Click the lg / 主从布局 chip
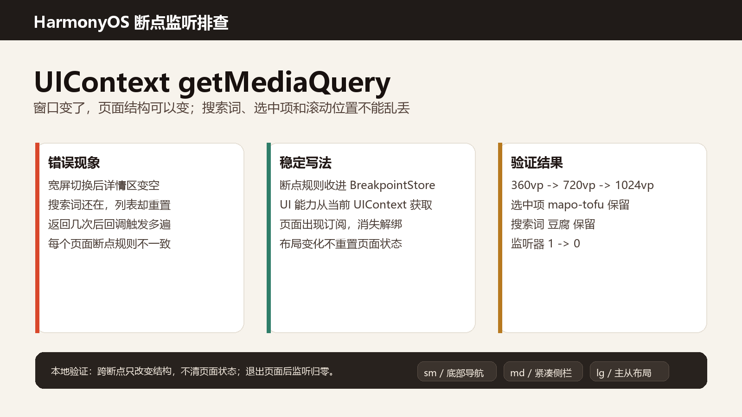The image size is (742, 417). (629, 372)
